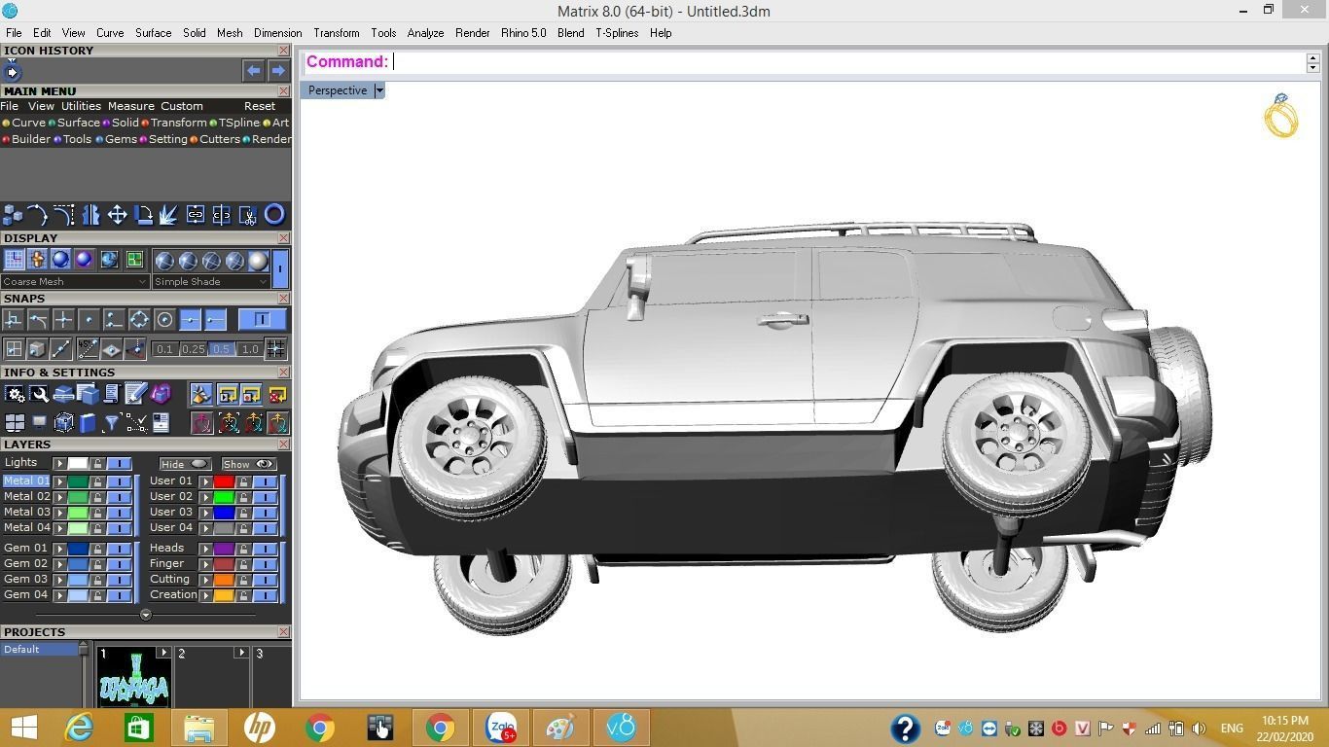The width and height of the screenshot is (1329, 747).
Task: Select the arc curve tool icon
Action: [x=37, y=214]
